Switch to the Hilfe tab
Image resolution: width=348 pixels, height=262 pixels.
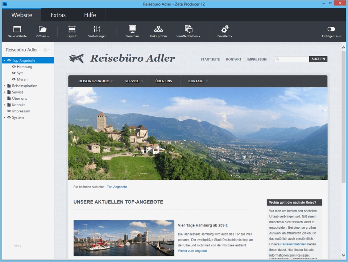90,15
